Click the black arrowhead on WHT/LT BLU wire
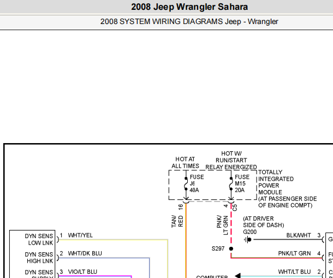Image resolution: width=333 pixels, height=278 pixels. [x=237, y=275]
